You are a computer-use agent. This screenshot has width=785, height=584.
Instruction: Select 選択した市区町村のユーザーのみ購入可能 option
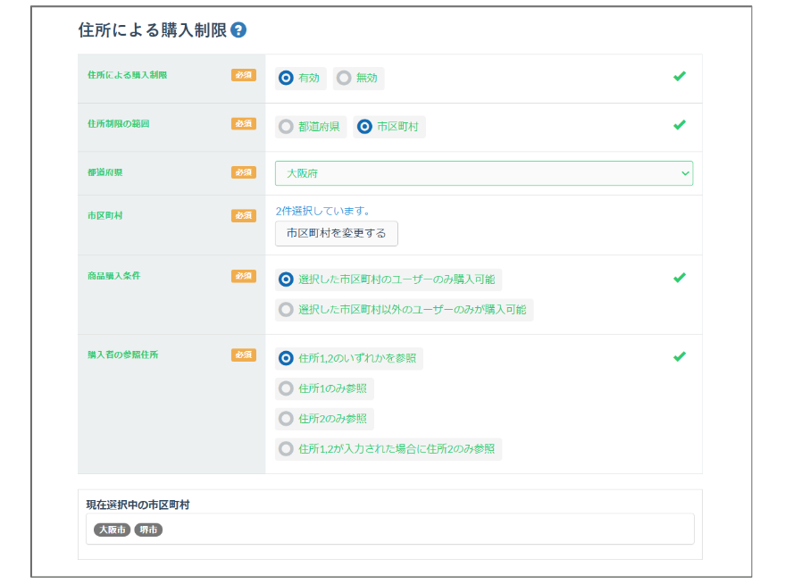[286, 279]
